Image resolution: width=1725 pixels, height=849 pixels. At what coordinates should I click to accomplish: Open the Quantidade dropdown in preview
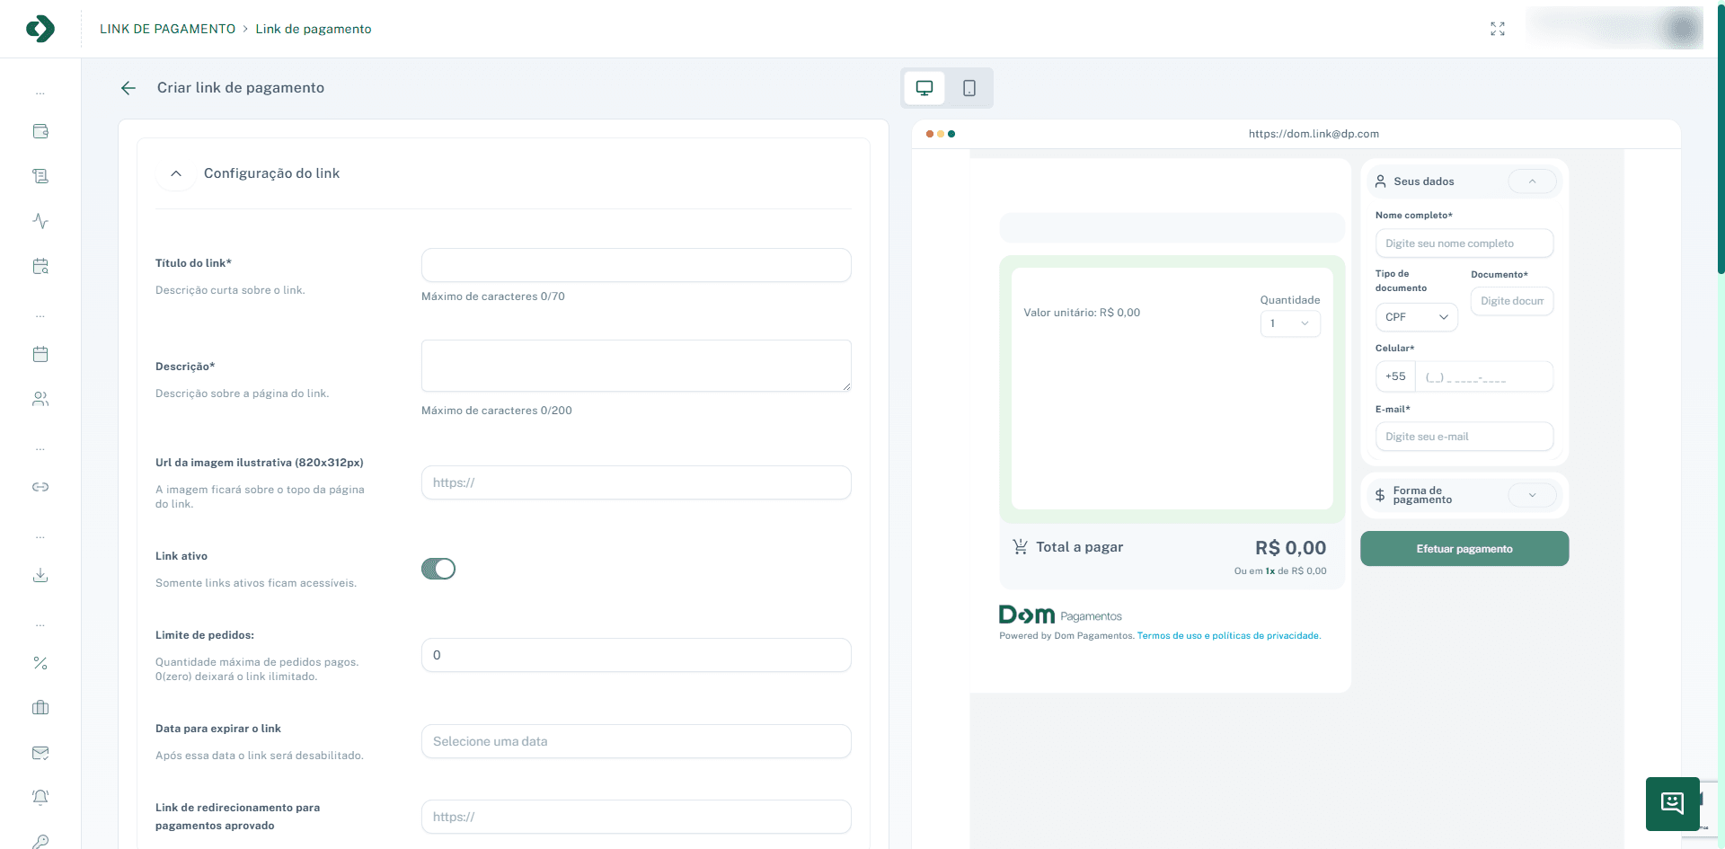click(1290, 323)
